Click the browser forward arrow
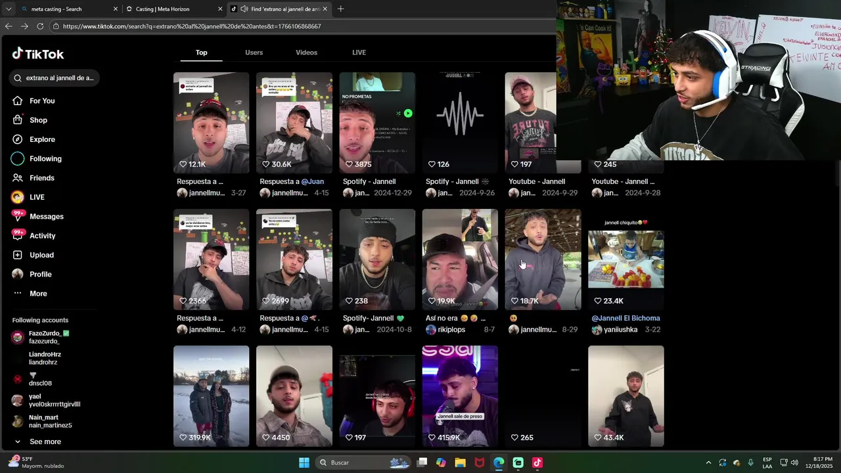 tap(24, 26)
